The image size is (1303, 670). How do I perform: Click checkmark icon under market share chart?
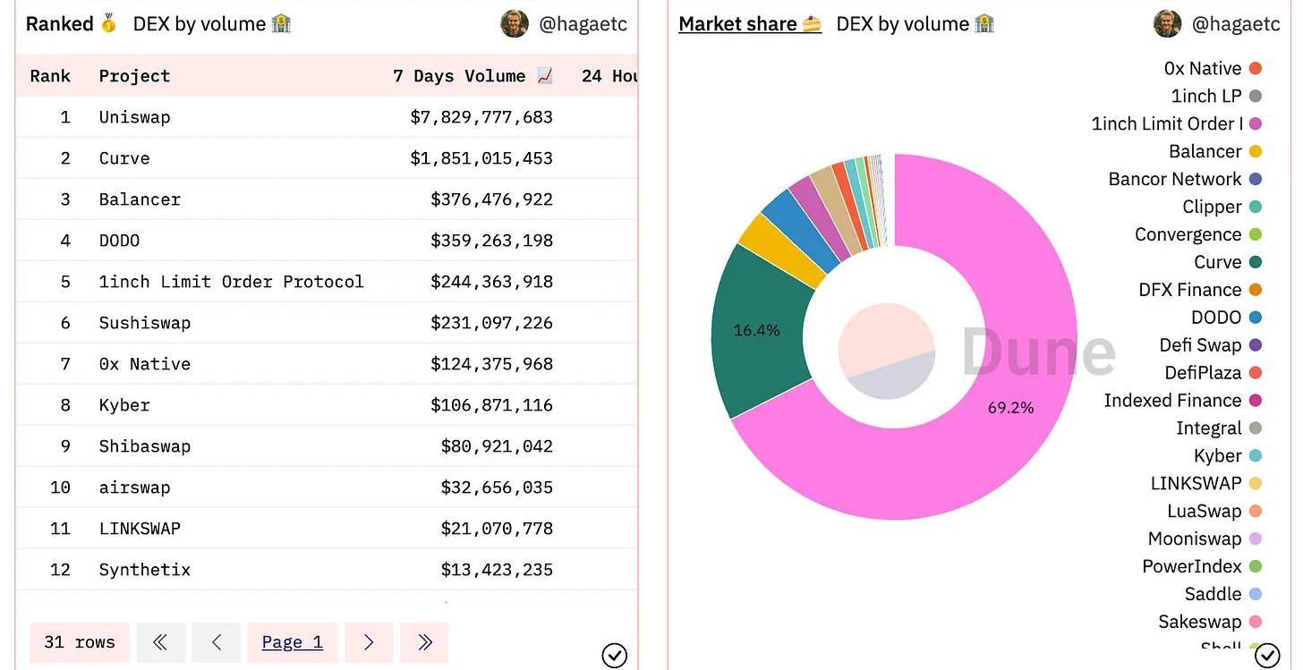1267,656
